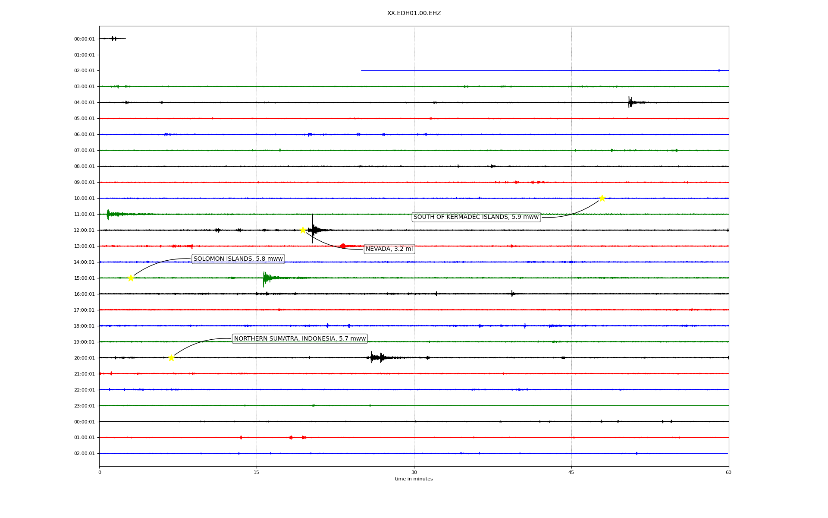Click the Kermadec Islands yellow star marker
The height and width of the screenshot is (518, 828).
[x=602, y=198]
